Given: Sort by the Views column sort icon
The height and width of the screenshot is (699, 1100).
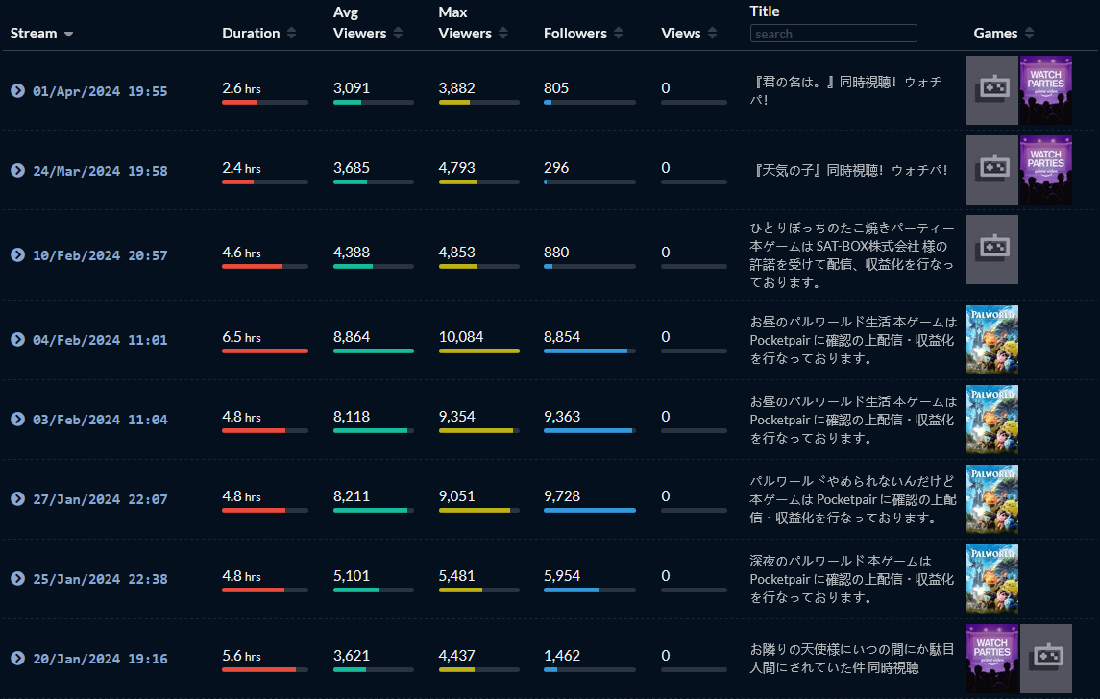Looking at the screenshot, I should [713, 34].
